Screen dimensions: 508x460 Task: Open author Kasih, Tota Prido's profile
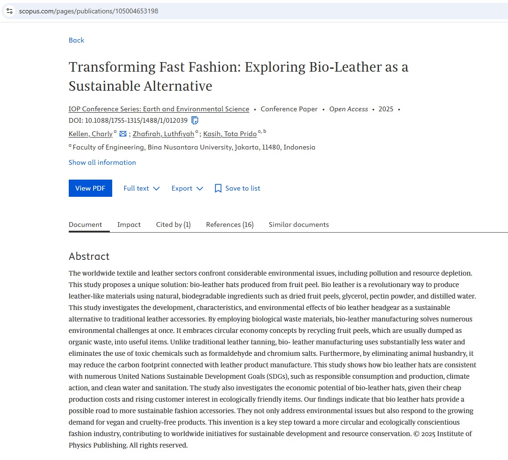pos(230,134)
